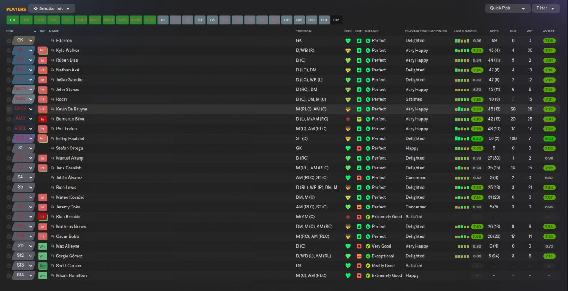Toggle the pick circle for Ederson
568x291 pixels.
pyautogui.click(x=9, y=41)
